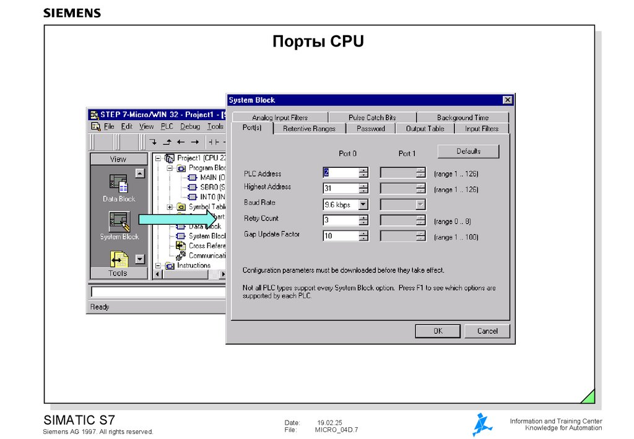Viewport: 634px width, 439px height.
Task: Click the contact instruction toolbar icon
Action: coord(214,142)
